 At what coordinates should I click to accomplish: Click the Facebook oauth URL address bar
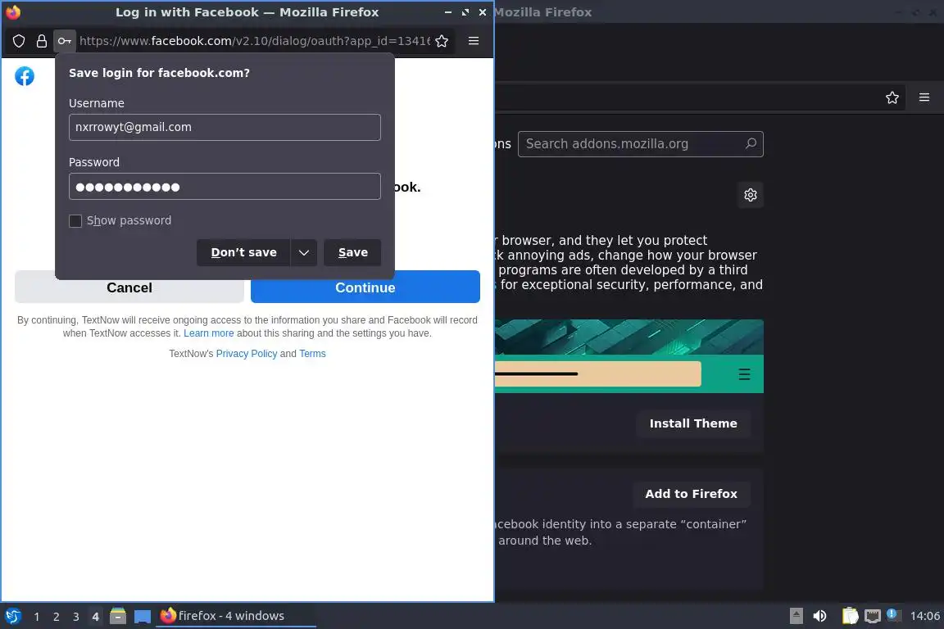click(255, 41)
